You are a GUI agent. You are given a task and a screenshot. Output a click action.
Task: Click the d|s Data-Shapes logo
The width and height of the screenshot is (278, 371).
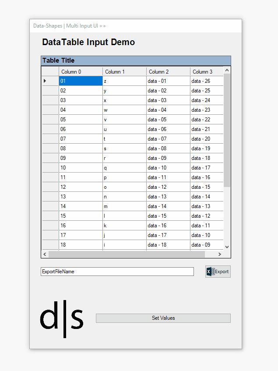(62, 318)
